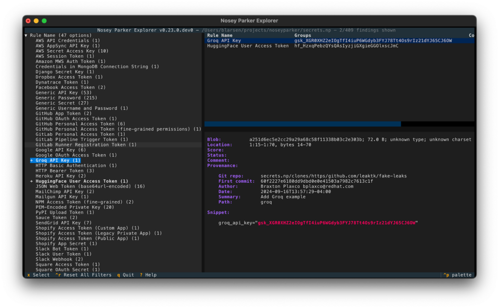Select GitHub Personal Access Token (6)

pos(80,124)
